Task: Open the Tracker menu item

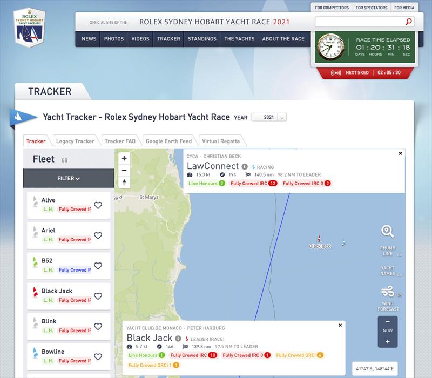Action: click(x=168, y=39)
